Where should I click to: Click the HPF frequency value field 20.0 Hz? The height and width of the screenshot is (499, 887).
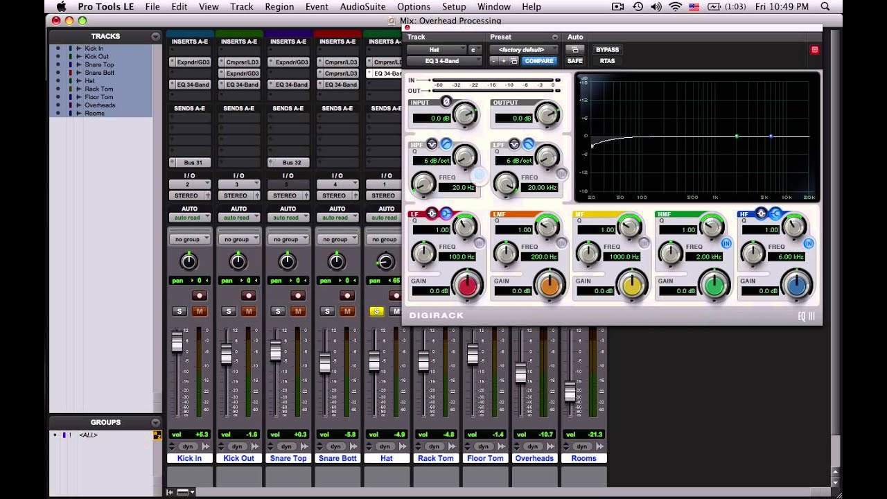tap(457, 188)
